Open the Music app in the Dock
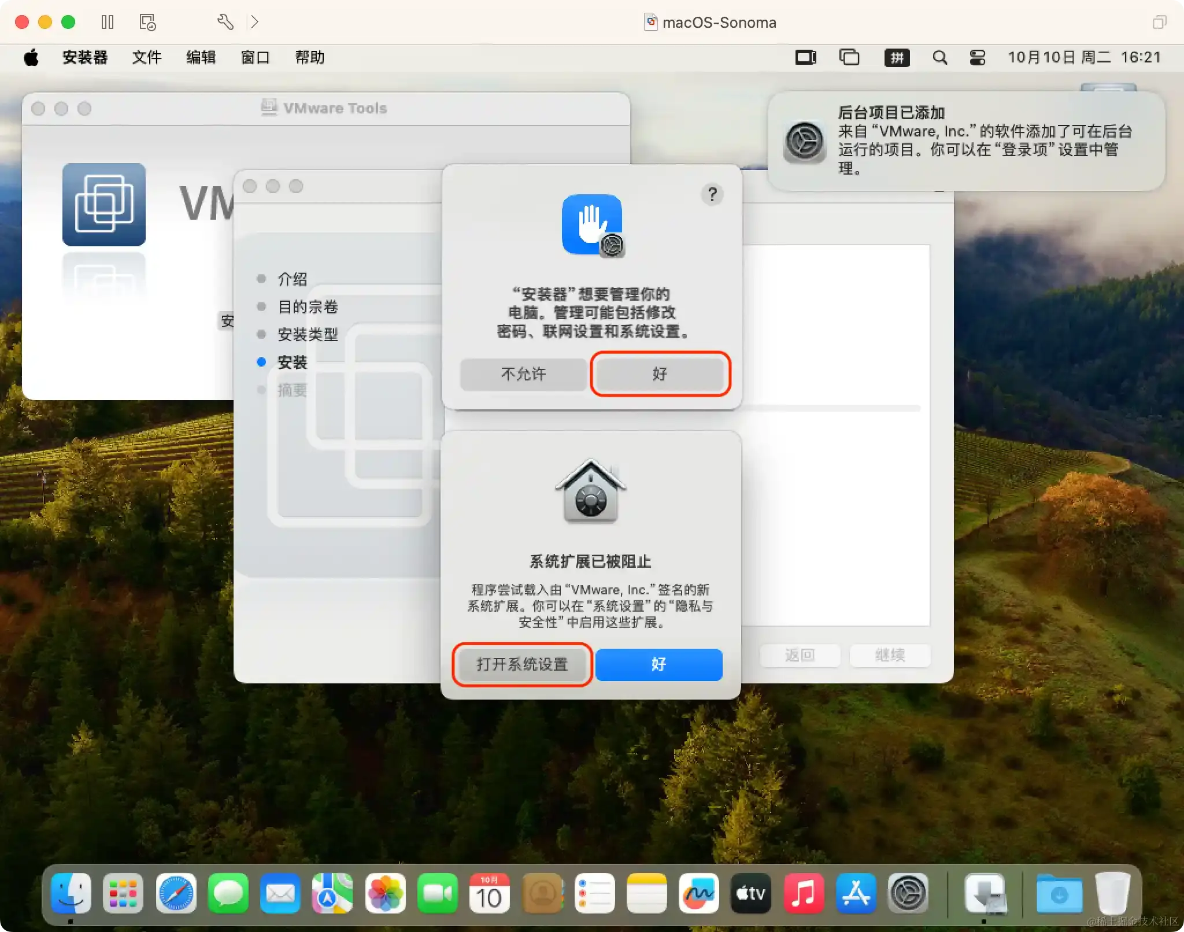Viewport: 1184px width, 932px height. click(x=803, y=893)
